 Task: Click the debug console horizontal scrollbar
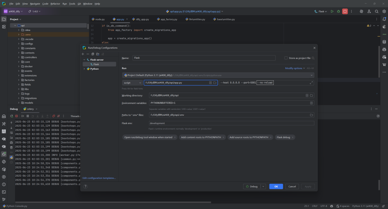tap(113, 202)
